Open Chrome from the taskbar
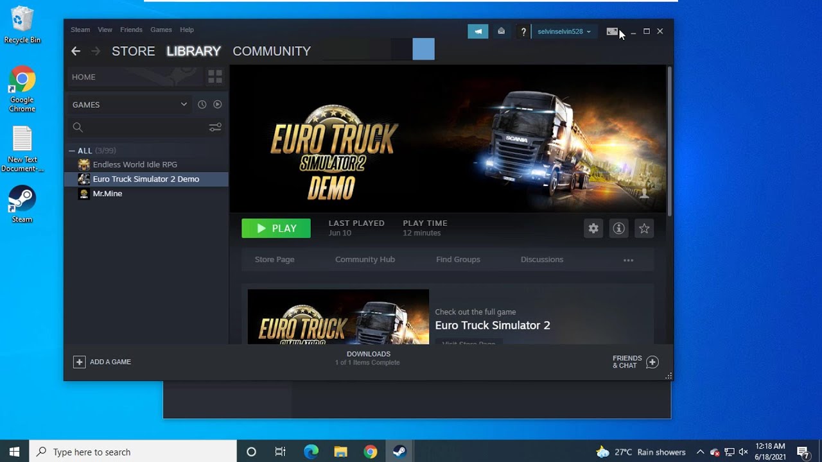 pyautogui.click(x=371, y=452)
